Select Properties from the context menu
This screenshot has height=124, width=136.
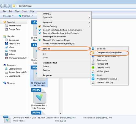click(x=48, y=75)
